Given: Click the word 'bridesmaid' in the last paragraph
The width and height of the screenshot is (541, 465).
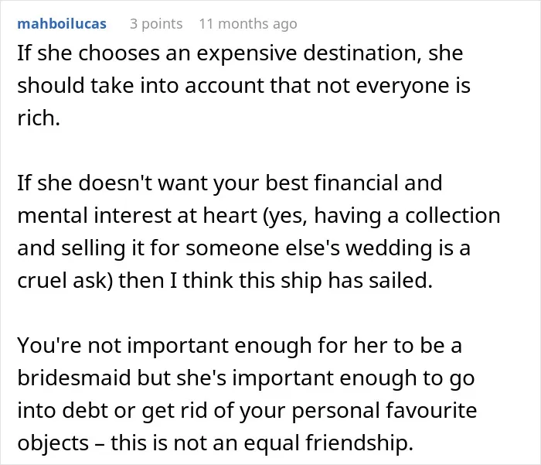Looking at the screenshot, I should 74,378.
